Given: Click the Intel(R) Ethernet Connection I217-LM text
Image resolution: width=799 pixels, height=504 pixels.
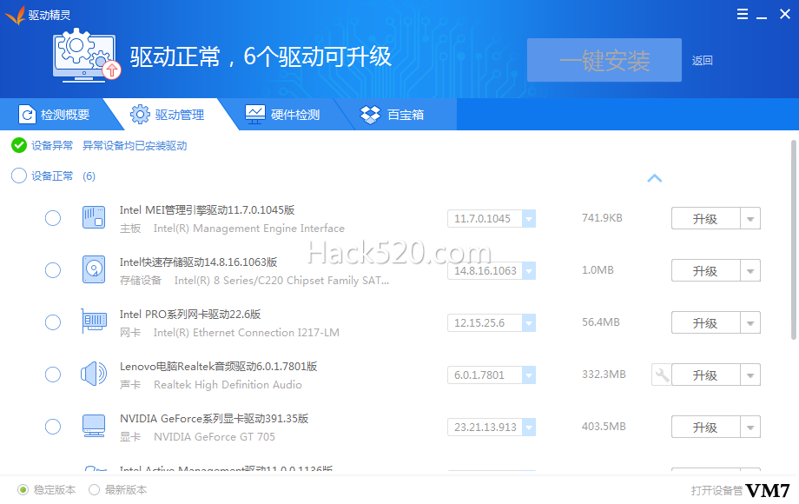Looking at the screenshot, I should (246, 333).
